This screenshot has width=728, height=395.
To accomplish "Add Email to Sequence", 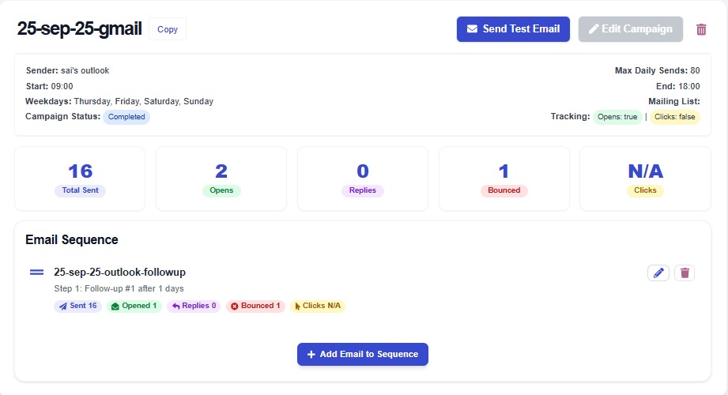I will click(363, 354).
